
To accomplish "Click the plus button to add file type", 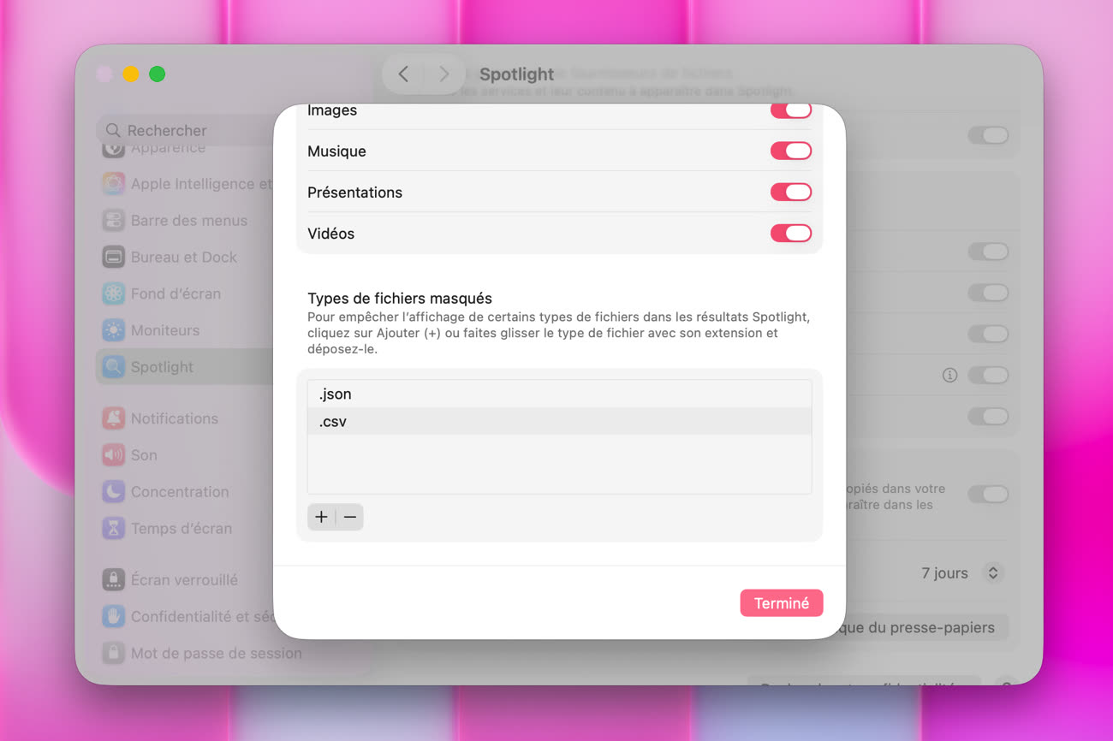I will pos(321,517).
